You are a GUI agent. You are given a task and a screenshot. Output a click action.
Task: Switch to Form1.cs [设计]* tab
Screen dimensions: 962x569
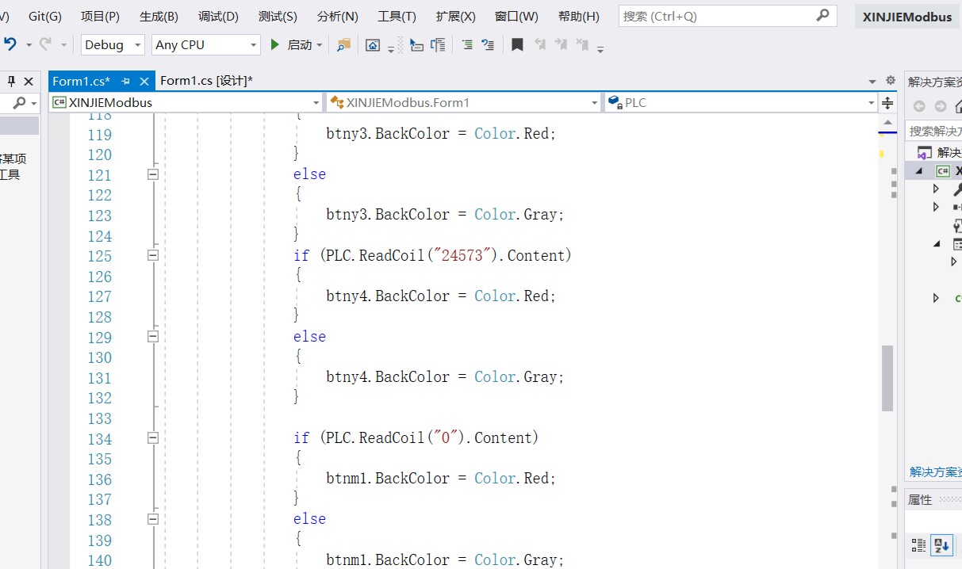coord(206,81)
